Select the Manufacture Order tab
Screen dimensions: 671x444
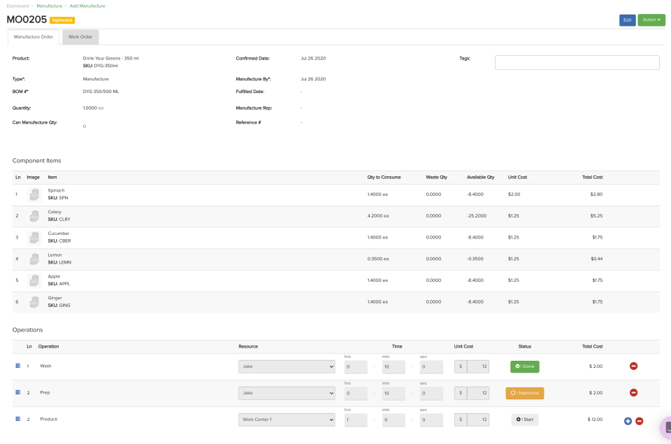coord(33,36)
